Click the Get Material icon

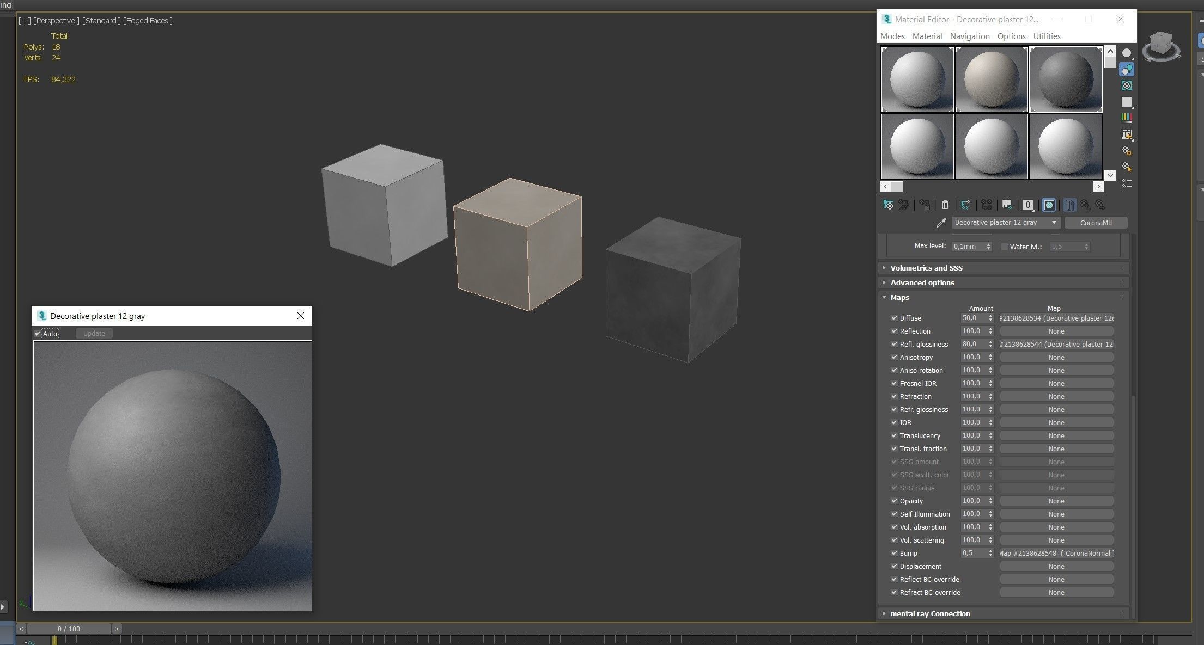pyautogui.click(x=888, y=205)
